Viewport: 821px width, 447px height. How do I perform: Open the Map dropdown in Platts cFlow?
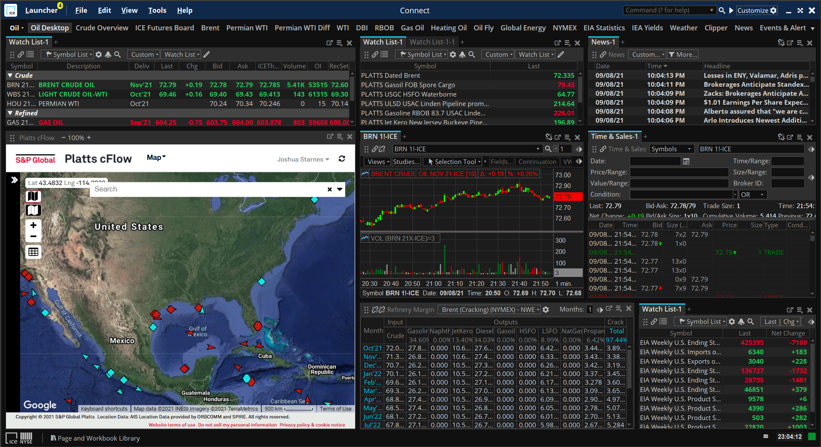[x=156, y=158]
